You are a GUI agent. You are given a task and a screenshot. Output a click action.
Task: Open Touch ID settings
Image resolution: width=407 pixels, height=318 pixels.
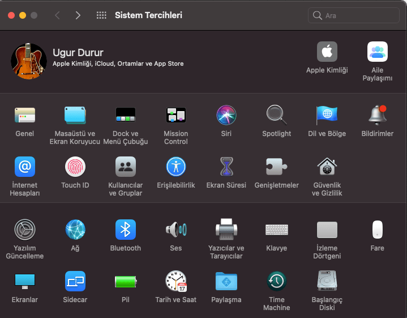(75, 167)
